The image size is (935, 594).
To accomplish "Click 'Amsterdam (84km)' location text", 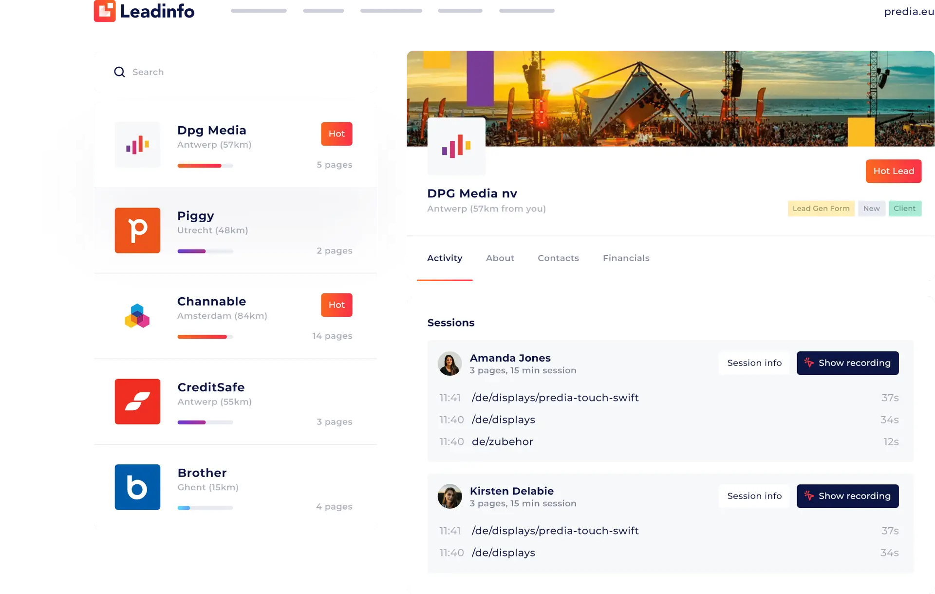I will 222,316.
